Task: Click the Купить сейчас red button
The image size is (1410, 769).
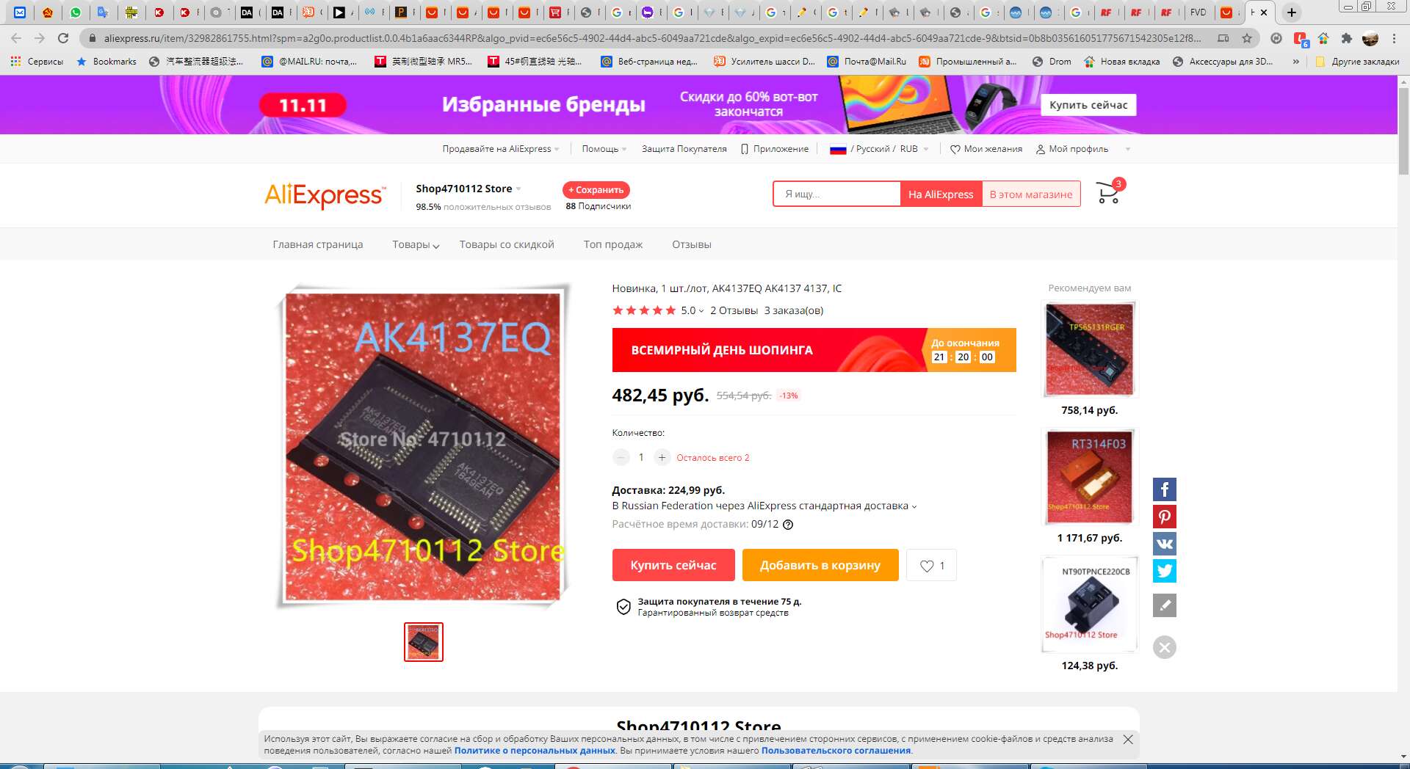Action: pos(673,566)
